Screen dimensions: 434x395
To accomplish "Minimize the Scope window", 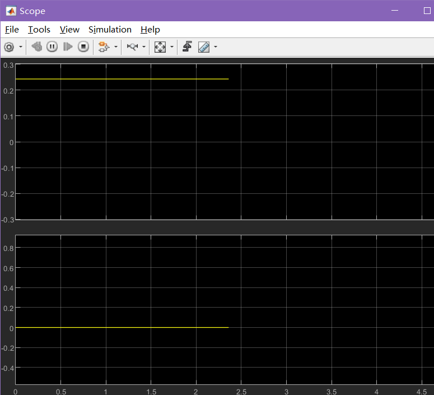I will pyautogui.click(x=395, y=11).
